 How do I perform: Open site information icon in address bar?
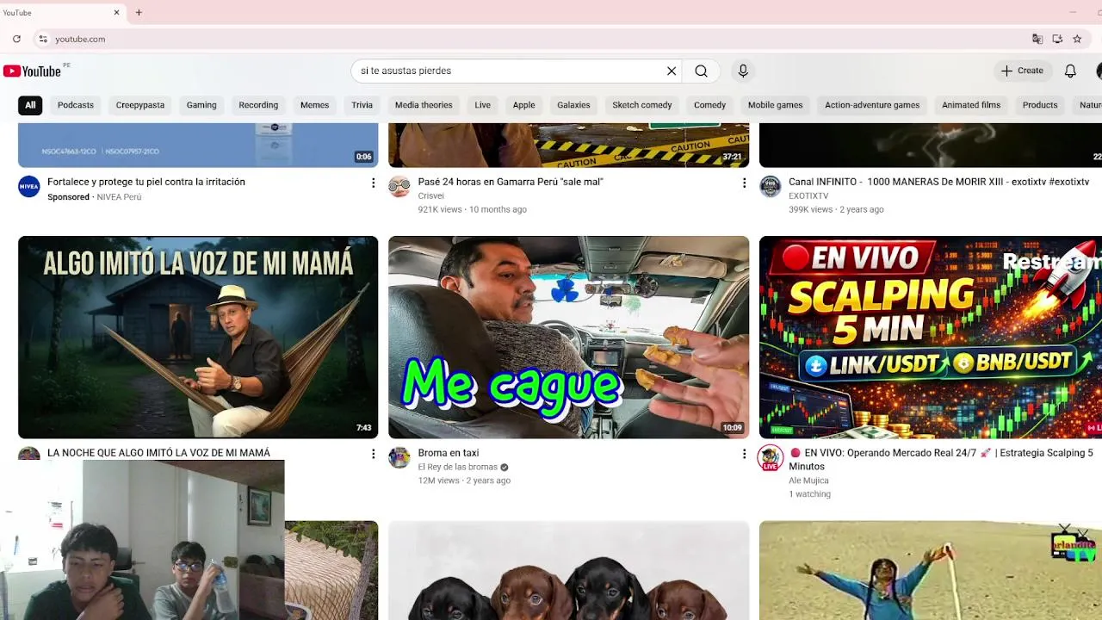pos(43,39)
